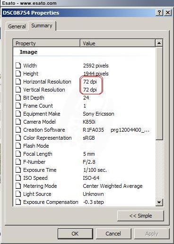Screen dimensions: 174x244
Task: Click the page icon next to Creation Software
Action: click(18, 130)
